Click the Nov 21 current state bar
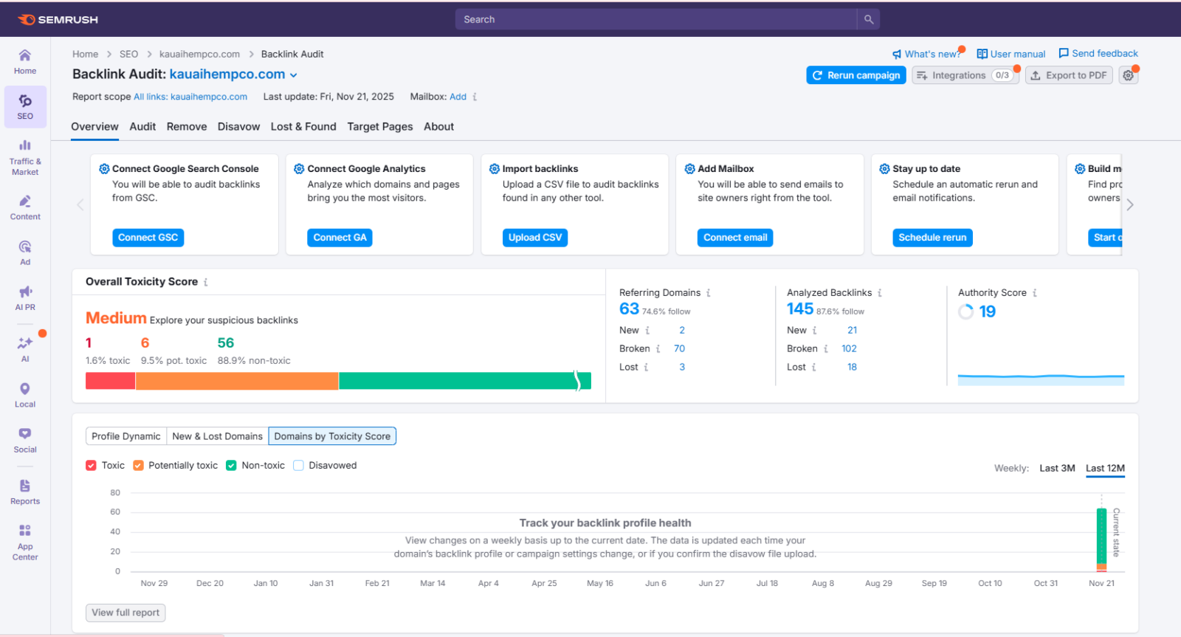 [x=1101, y=540]
